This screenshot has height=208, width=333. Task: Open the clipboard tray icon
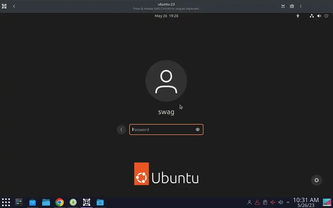[x=265, y=202]
